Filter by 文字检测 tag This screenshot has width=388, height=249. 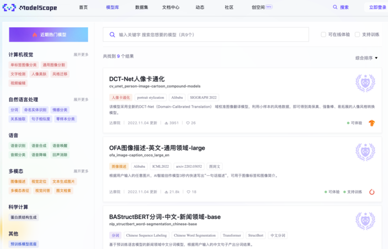coord(18,74)
